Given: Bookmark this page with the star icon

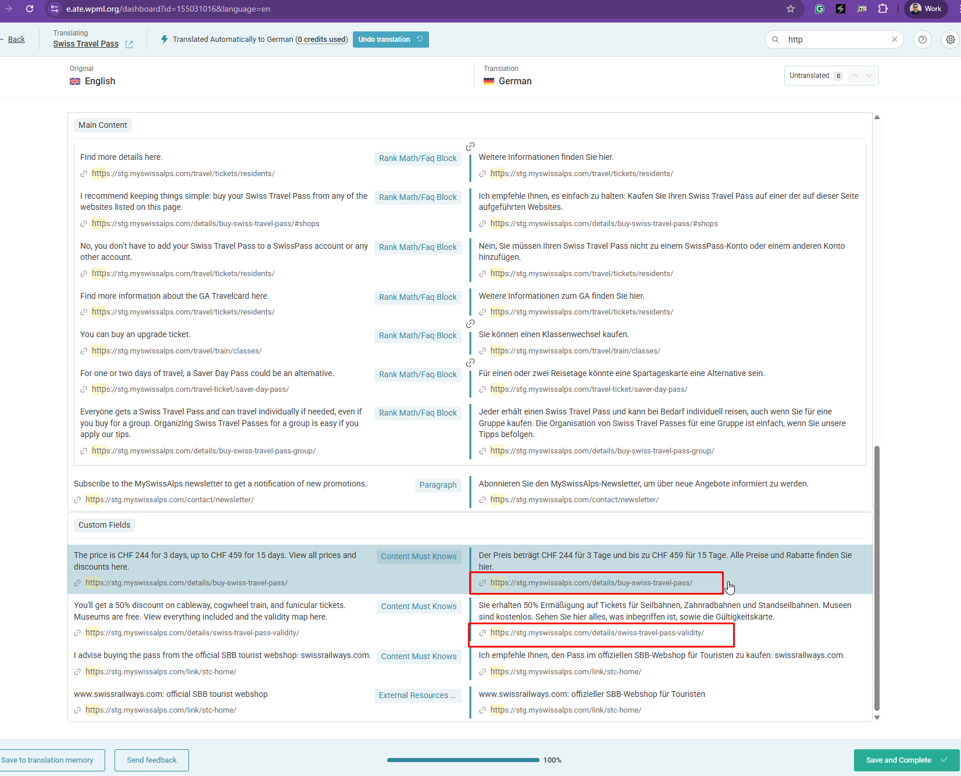Looking at the screenshot, I should 790,9.
